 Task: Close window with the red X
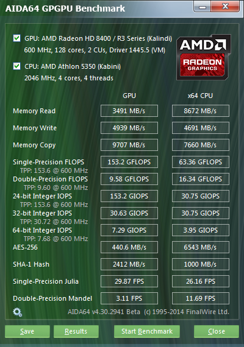[x=225, y=6]
